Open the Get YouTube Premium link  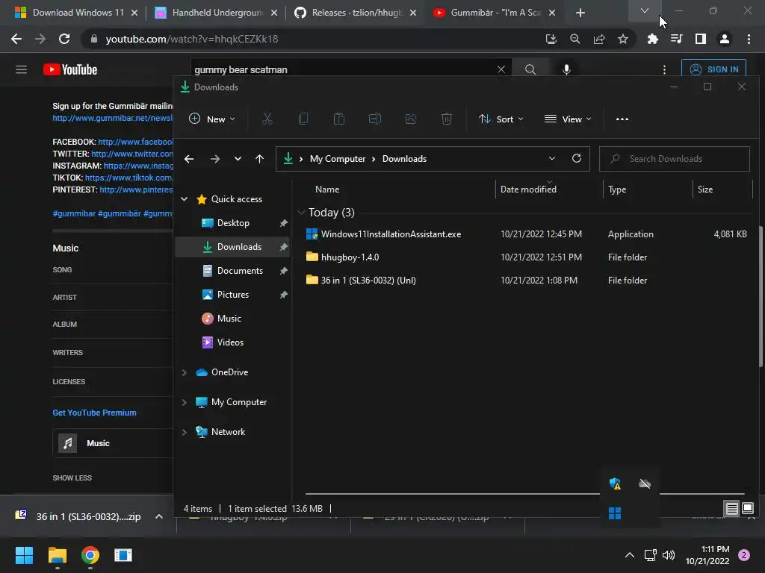[95, 413]
